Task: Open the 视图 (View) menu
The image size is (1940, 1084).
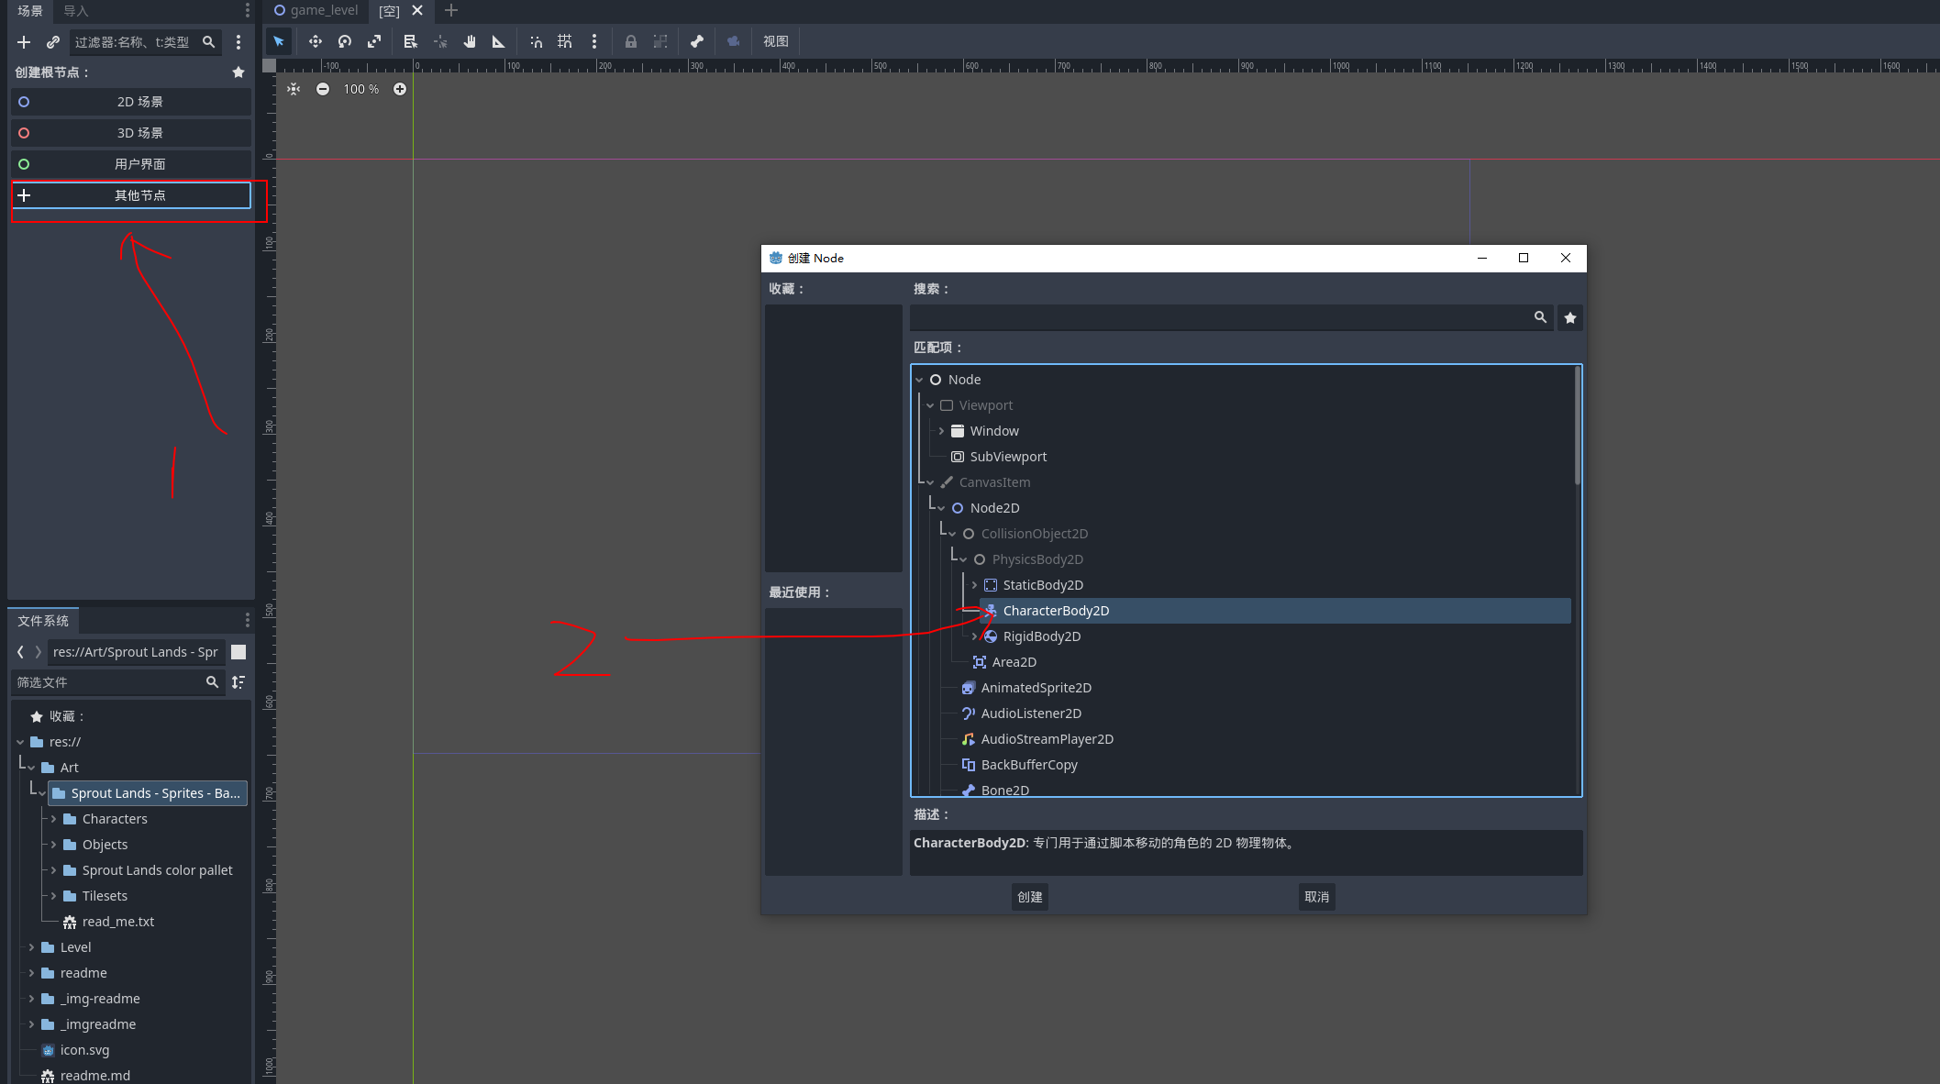Action: click(x=775, y=41)
